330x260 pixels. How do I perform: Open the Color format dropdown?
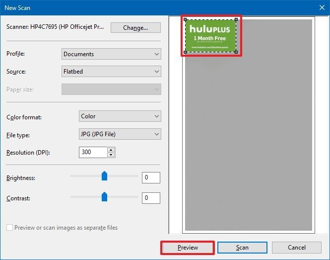click(x=120, y=116)
